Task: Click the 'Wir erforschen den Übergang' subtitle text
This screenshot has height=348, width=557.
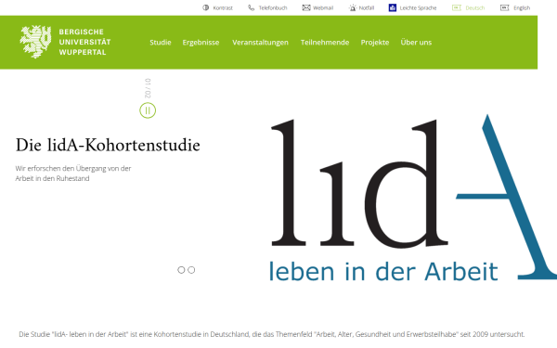Action: pos(73,174)
